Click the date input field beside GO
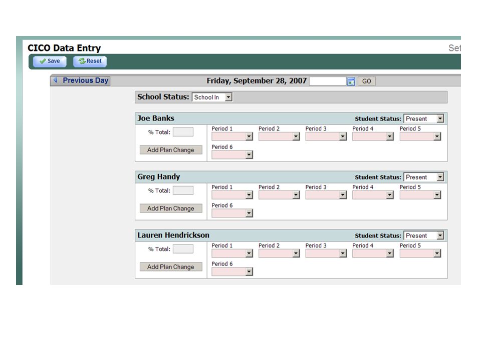481x360 pixels. tap(328, 81)
